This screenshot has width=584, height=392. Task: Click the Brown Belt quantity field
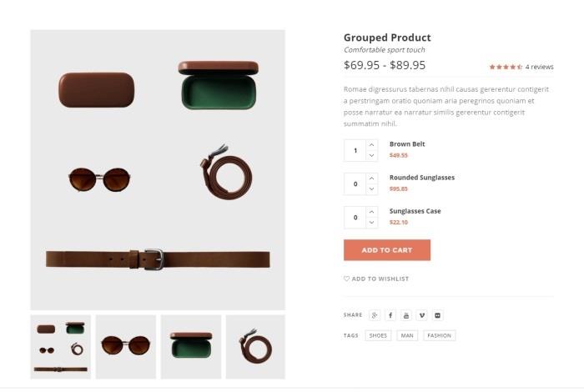tap(355, 151)
